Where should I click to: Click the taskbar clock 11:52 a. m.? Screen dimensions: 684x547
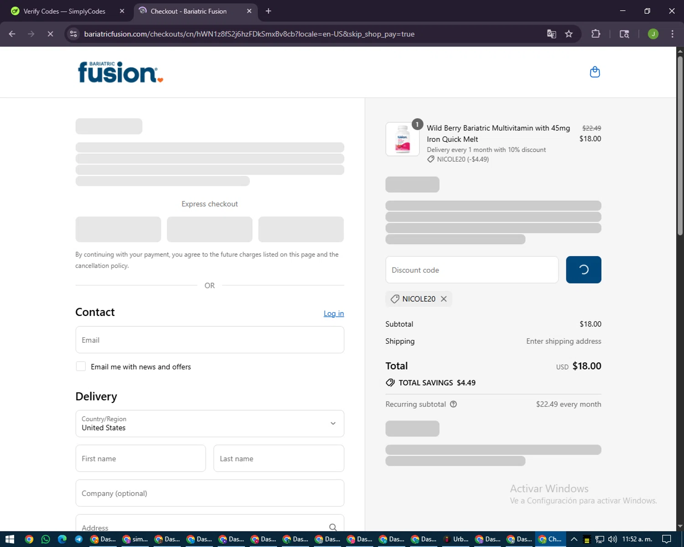(x=637, y=539)
